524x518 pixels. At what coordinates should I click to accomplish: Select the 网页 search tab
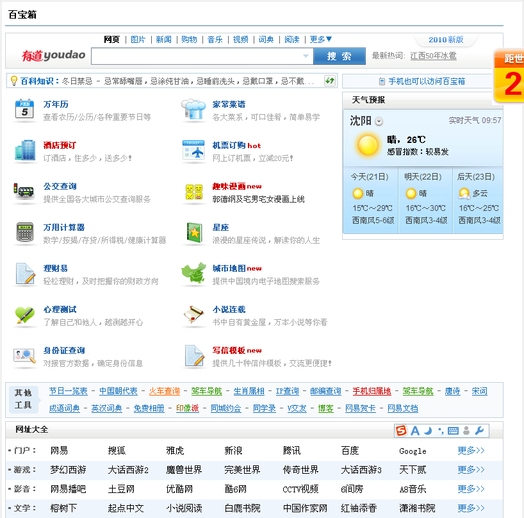tap(111, 40)
